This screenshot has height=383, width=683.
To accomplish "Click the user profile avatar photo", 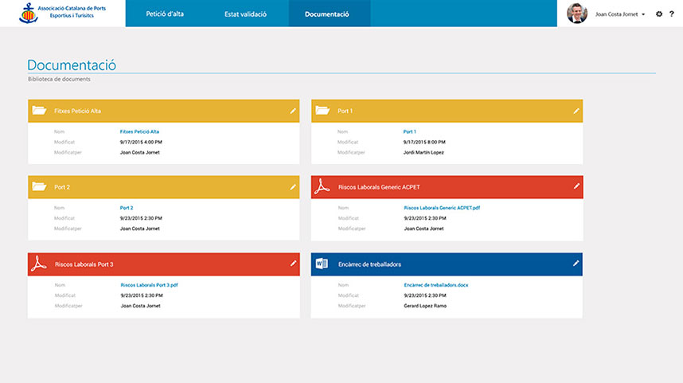I will (x=576, y=14).
